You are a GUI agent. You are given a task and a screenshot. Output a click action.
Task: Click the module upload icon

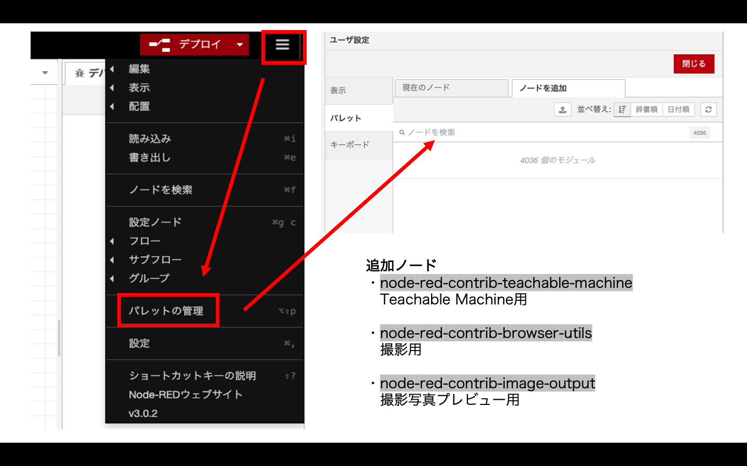click(x=562, y=109)
